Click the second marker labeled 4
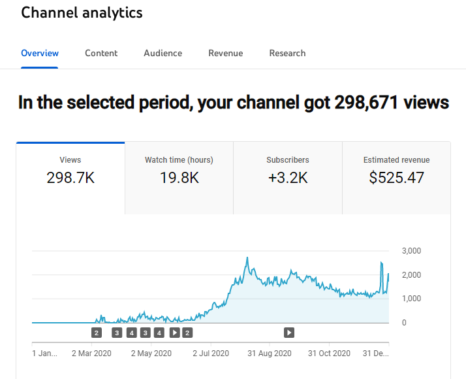466x379 pixels. [159, 333]
